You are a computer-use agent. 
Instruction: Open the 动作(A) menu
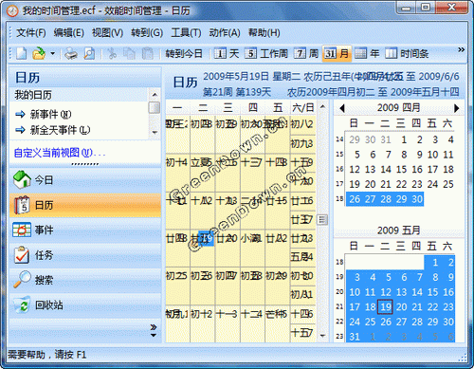(x=225, y=32)
